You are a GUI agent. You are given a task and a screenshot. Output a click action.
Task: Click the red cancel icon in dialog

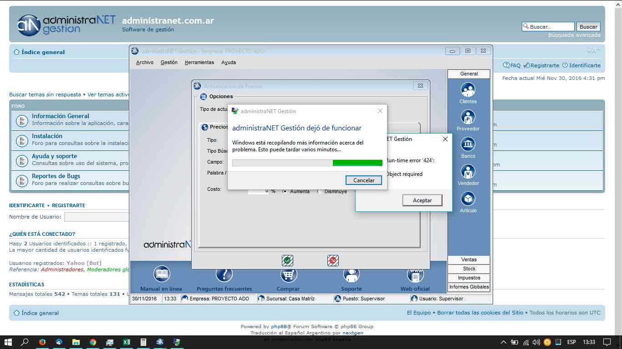click(333, 260)
